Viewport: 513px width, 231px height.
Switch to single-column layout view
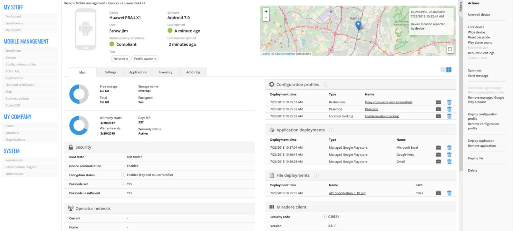[443, 70]
